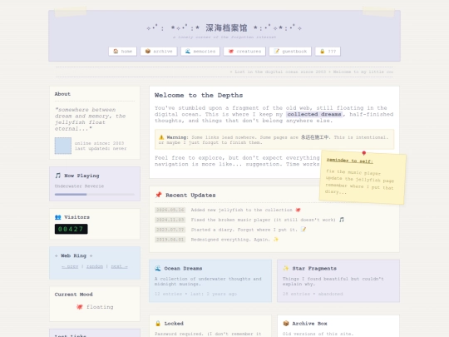Click the padlock icon in ??? button
Viewport: 449px width, 337px height.
click(x=322, y=52)
